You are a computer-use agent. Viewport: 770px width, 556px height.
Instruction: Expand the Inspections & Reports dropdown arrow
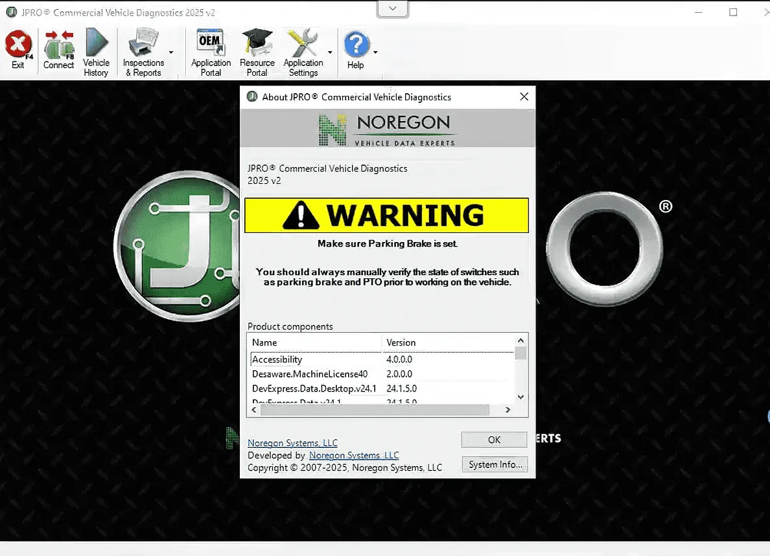point(171,52)
